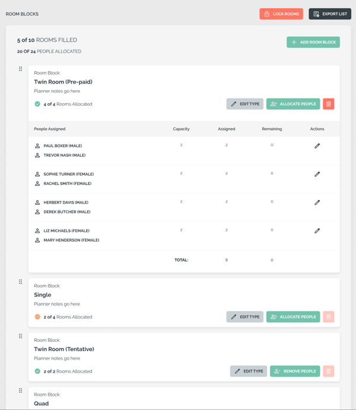Remove people from Twin Room (Tentative)
356x410 pixels.
point(295,371)
